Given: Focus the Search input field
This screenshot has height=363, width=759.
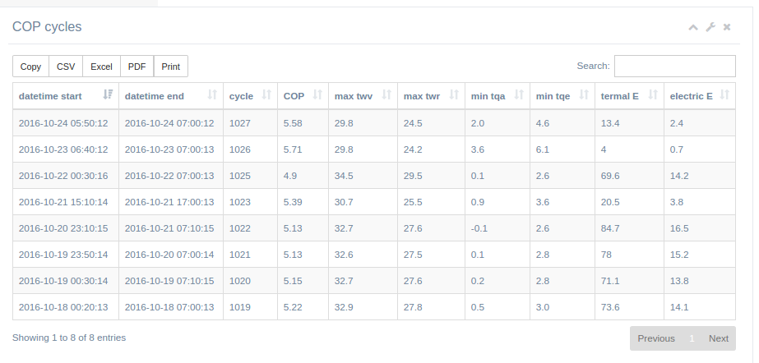Looking at the screenshot, I should [675, 67].
